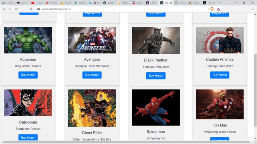Click the horizontal scrollbar thumb
Screen dimensions: 257x144
(x=126, y=142)
